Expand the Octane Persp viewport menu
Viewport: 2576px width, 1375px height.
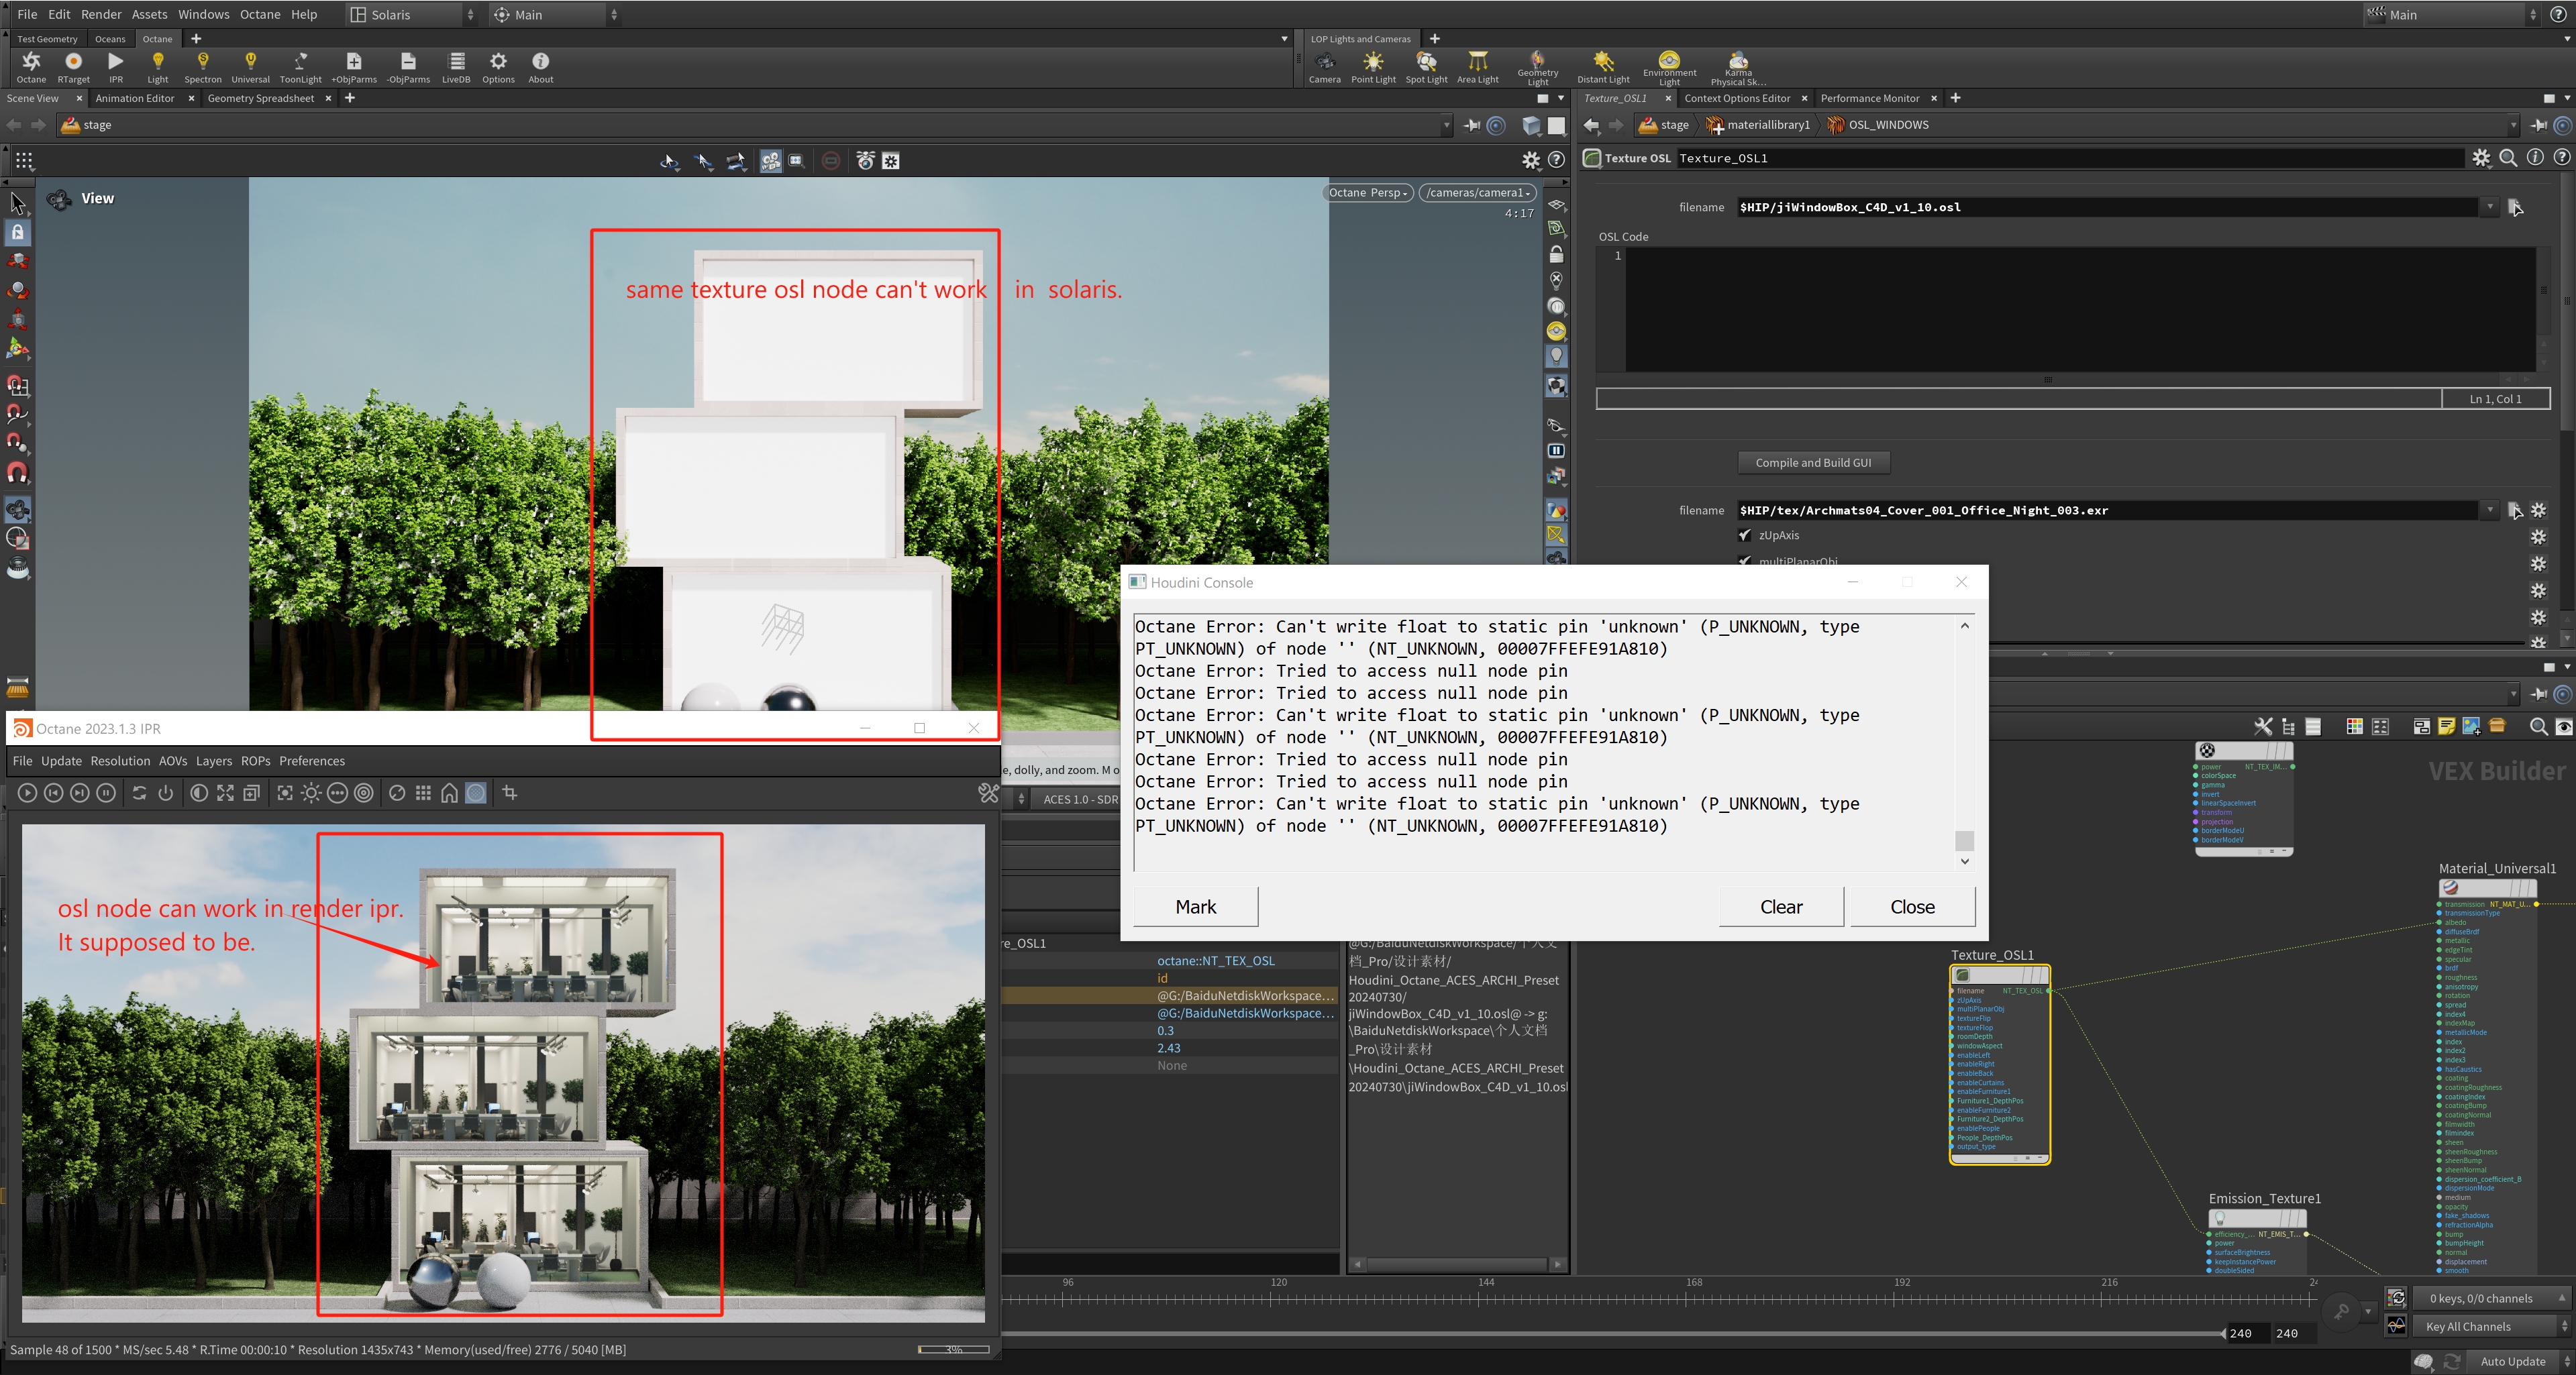click(1367, 193)
